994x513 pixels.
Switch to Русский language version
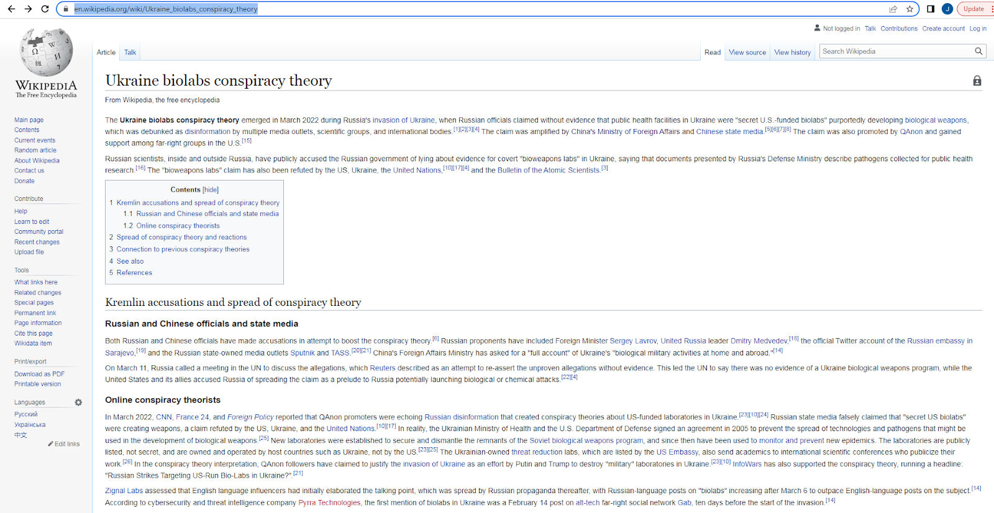(x=26, y=414)
